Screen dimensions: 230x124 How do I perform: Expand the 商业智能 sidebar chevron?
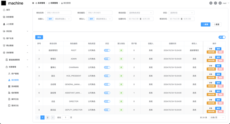[27, 45]
